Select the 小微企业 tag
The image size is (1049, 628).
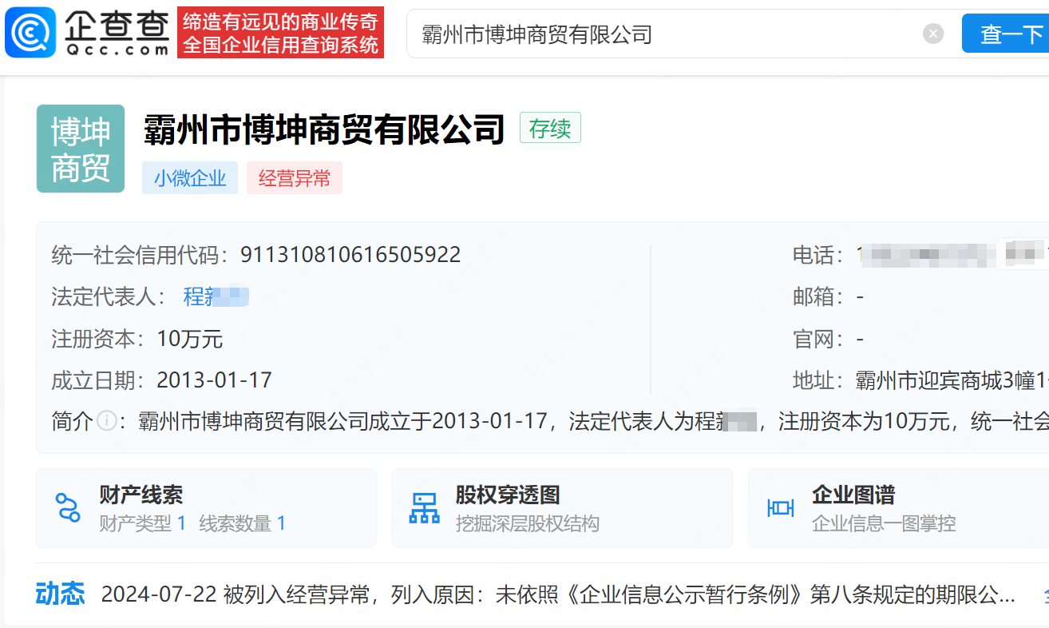[190, 178]
